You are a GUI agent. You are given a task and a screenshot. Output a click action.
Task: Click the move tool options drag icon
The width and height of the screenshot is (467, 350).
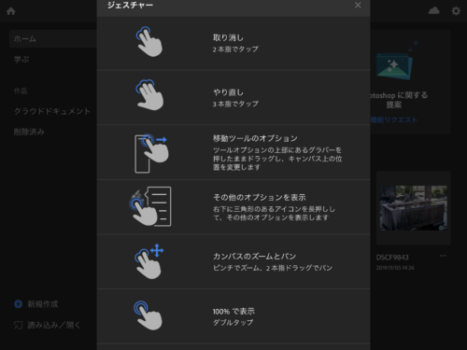point(151,153)
